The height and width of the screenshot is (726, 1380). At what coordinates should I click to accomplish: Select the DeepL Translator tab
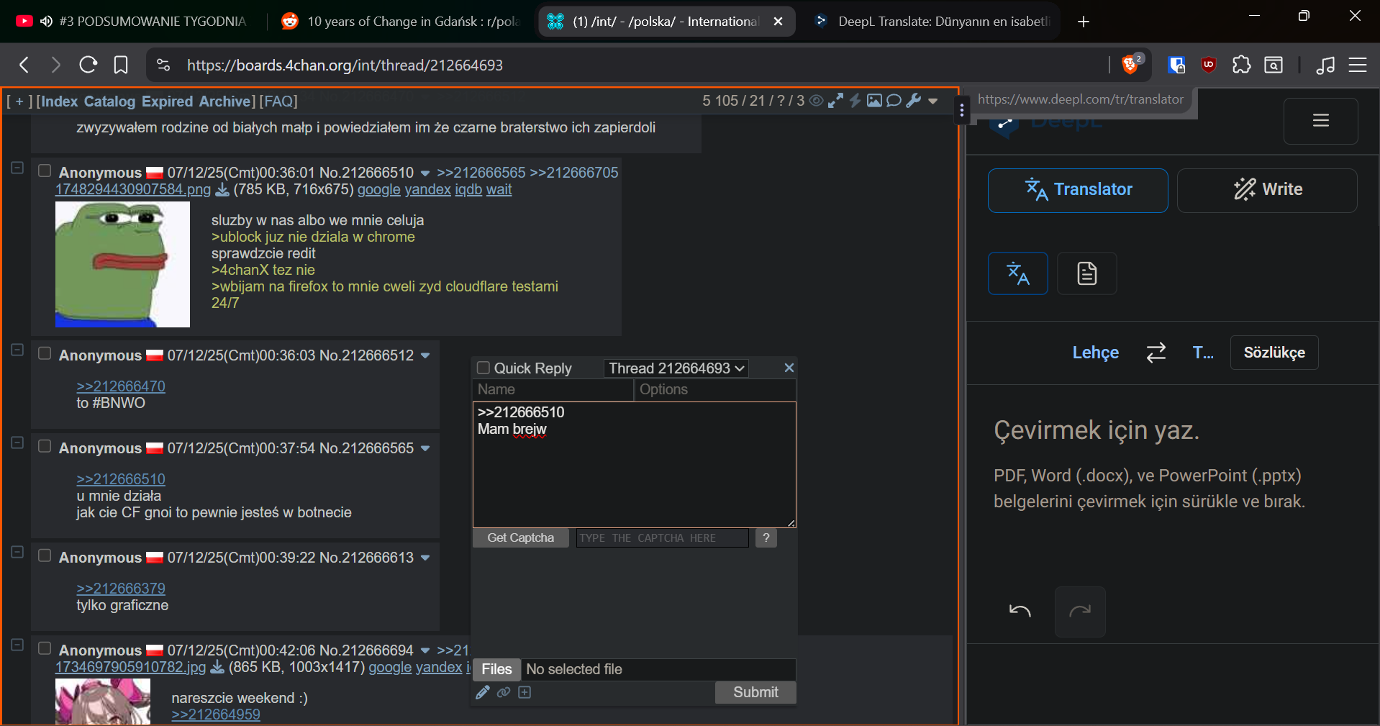pyautogui.click(x=1078, y=190)
